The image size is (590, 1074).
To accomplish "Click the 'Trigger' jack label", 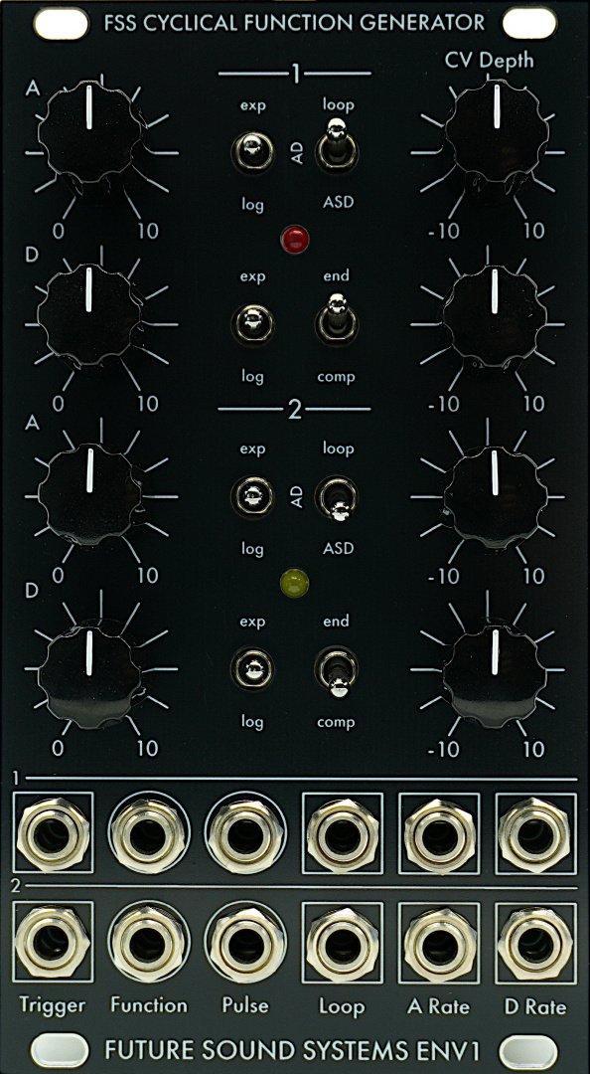I will [x=53, y=1006].
